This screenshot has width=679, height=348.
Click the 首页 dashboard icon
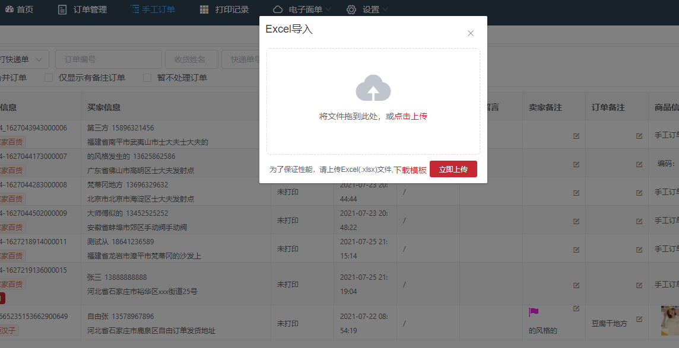[x=9, y=9]
